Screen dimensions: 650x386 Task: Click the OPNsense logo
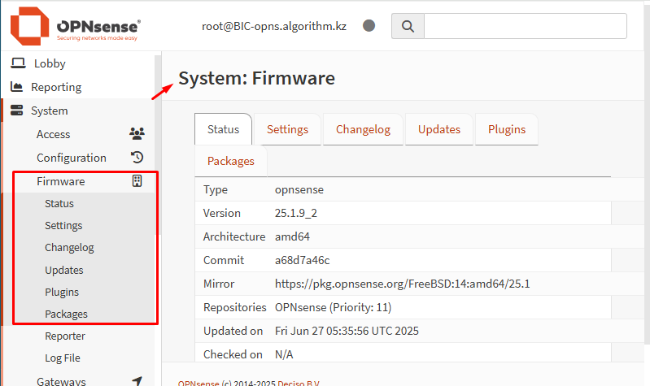pyautogui.click(x=76, y=26)
